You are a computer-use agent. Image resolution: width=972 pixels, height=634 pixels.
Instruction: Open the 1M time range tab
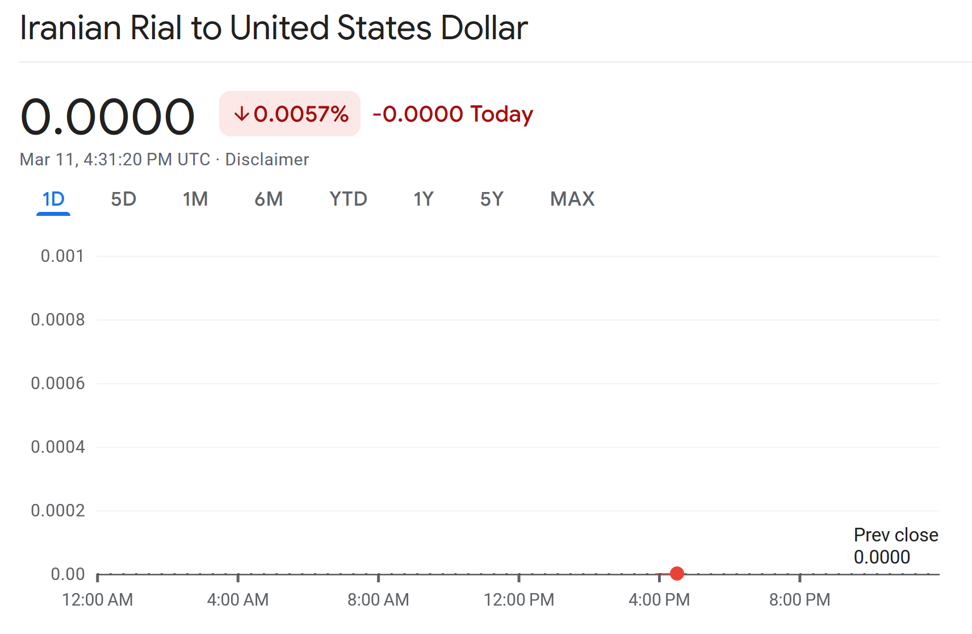[x=195, y=199]
